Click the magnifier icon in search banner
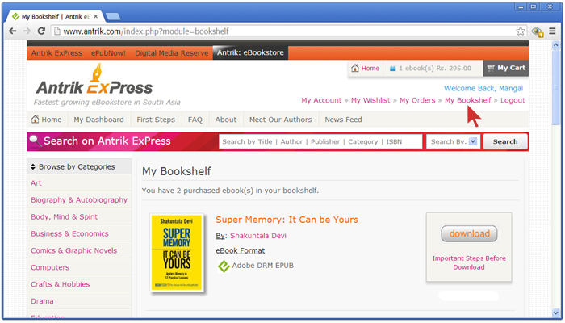The width and height of the screenshot is (565, 323). [x=35, y=141]
